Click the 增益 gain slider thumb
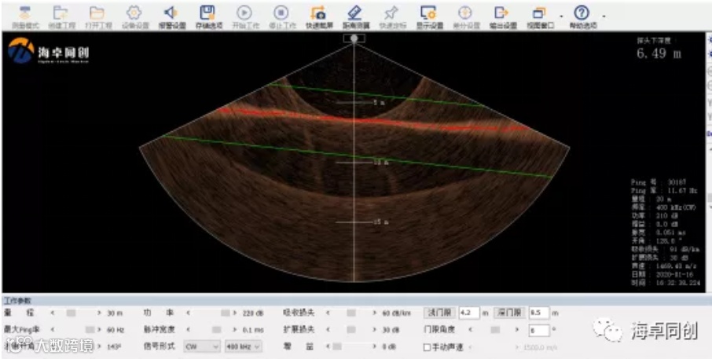Image resolution: width=712 pixels, height=359 pixels. click(336, 346)
